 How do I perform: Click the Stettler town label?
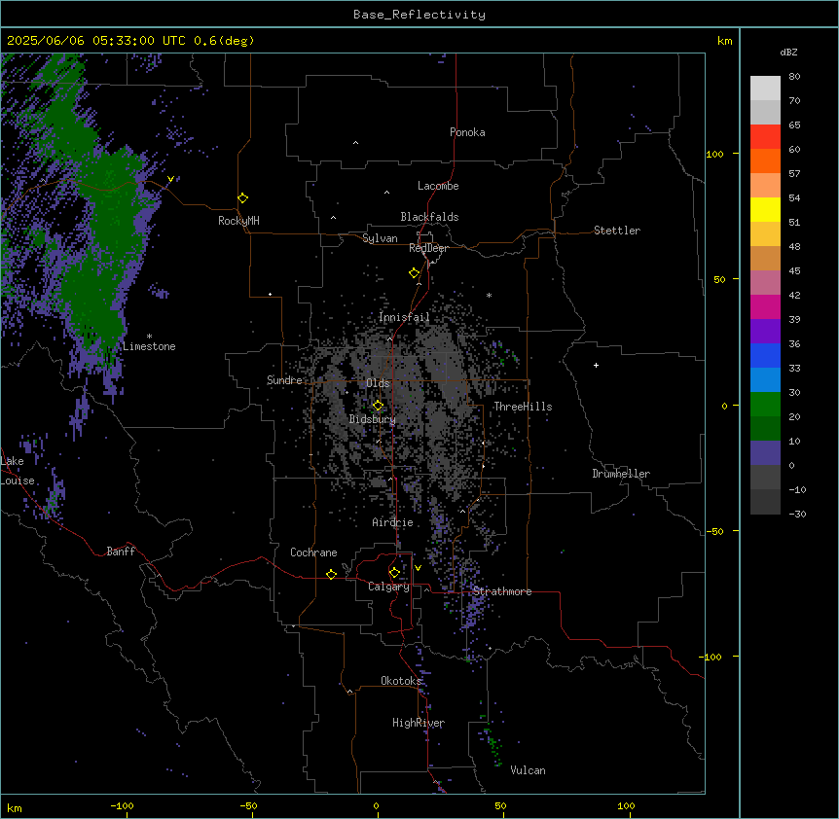616,231
